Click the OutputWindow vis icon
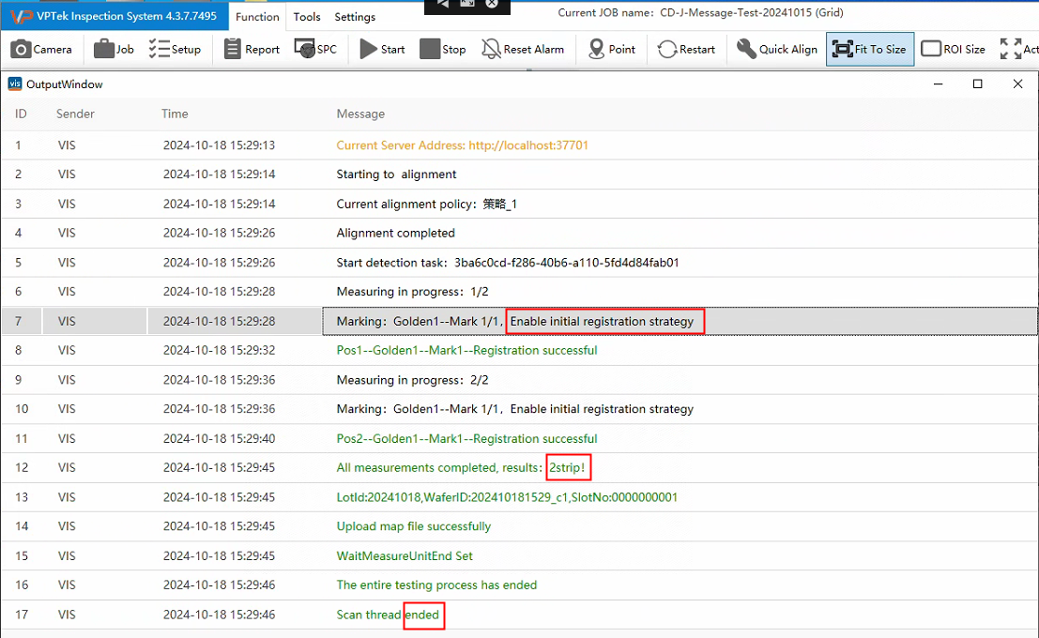This screenshot has width=1039, height=638. [15, 84]
